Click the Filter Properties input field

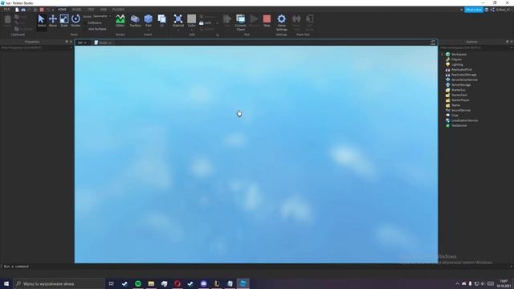point(35,47)
